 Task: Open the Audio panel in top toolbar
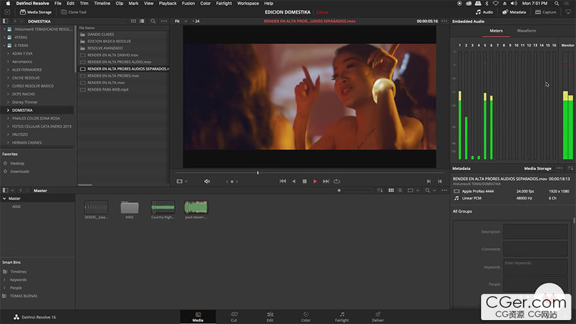(484, 12)
